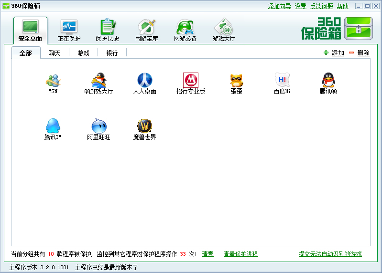Click the 主程序已经是最新版本了 status text
The image size is (382, 273).
(107, 267)
